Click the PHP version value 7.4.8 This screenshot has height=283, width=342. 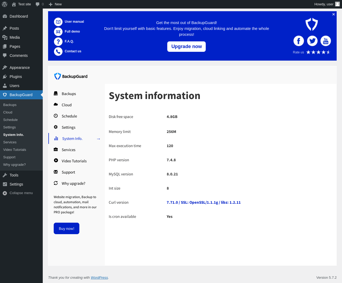(171, 160)
